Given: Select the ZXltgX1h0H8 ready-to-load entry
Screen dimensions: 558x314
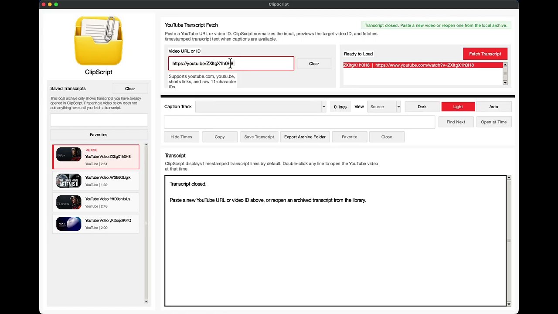Looking at the screenshot, I should 423,65.
